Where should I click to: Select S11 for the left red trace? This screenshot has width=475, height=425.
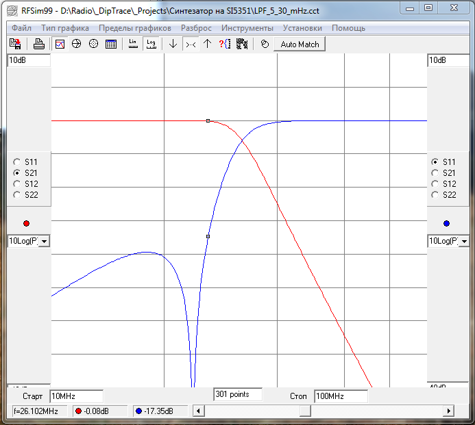click(x=17, y=162)
